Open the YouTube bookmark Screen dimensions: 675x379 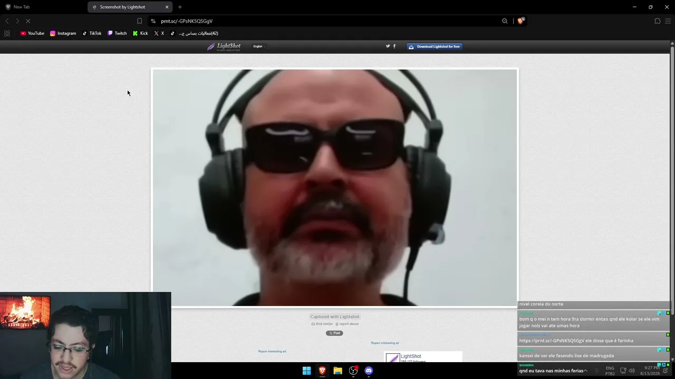click(32, 33)
